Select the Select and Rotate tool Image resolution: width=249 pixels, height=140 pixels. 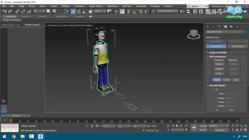pyautogui.click(x=79, y=11)
